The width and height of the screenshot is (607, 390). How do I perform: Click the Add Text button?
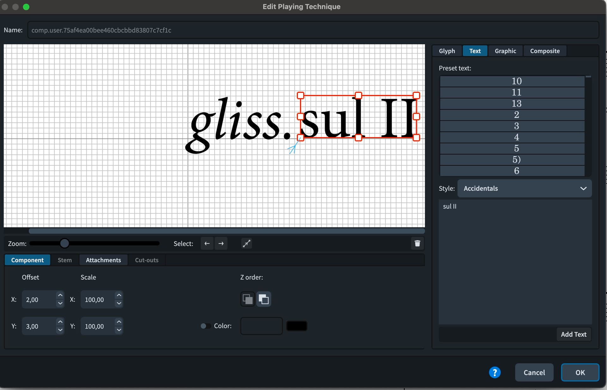pos(573,334)
